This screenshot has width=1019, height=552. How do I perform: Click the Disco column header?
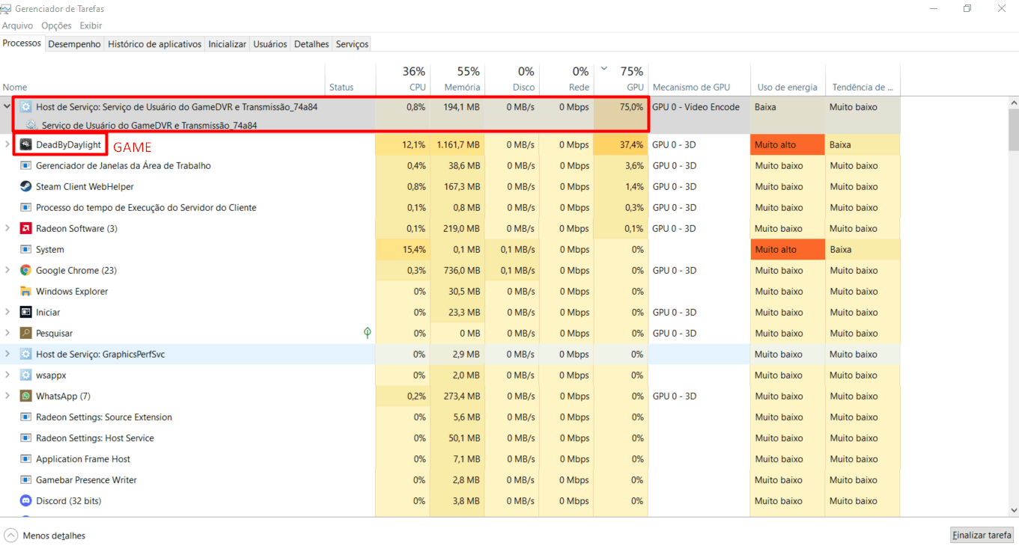(x=512, y=79)
